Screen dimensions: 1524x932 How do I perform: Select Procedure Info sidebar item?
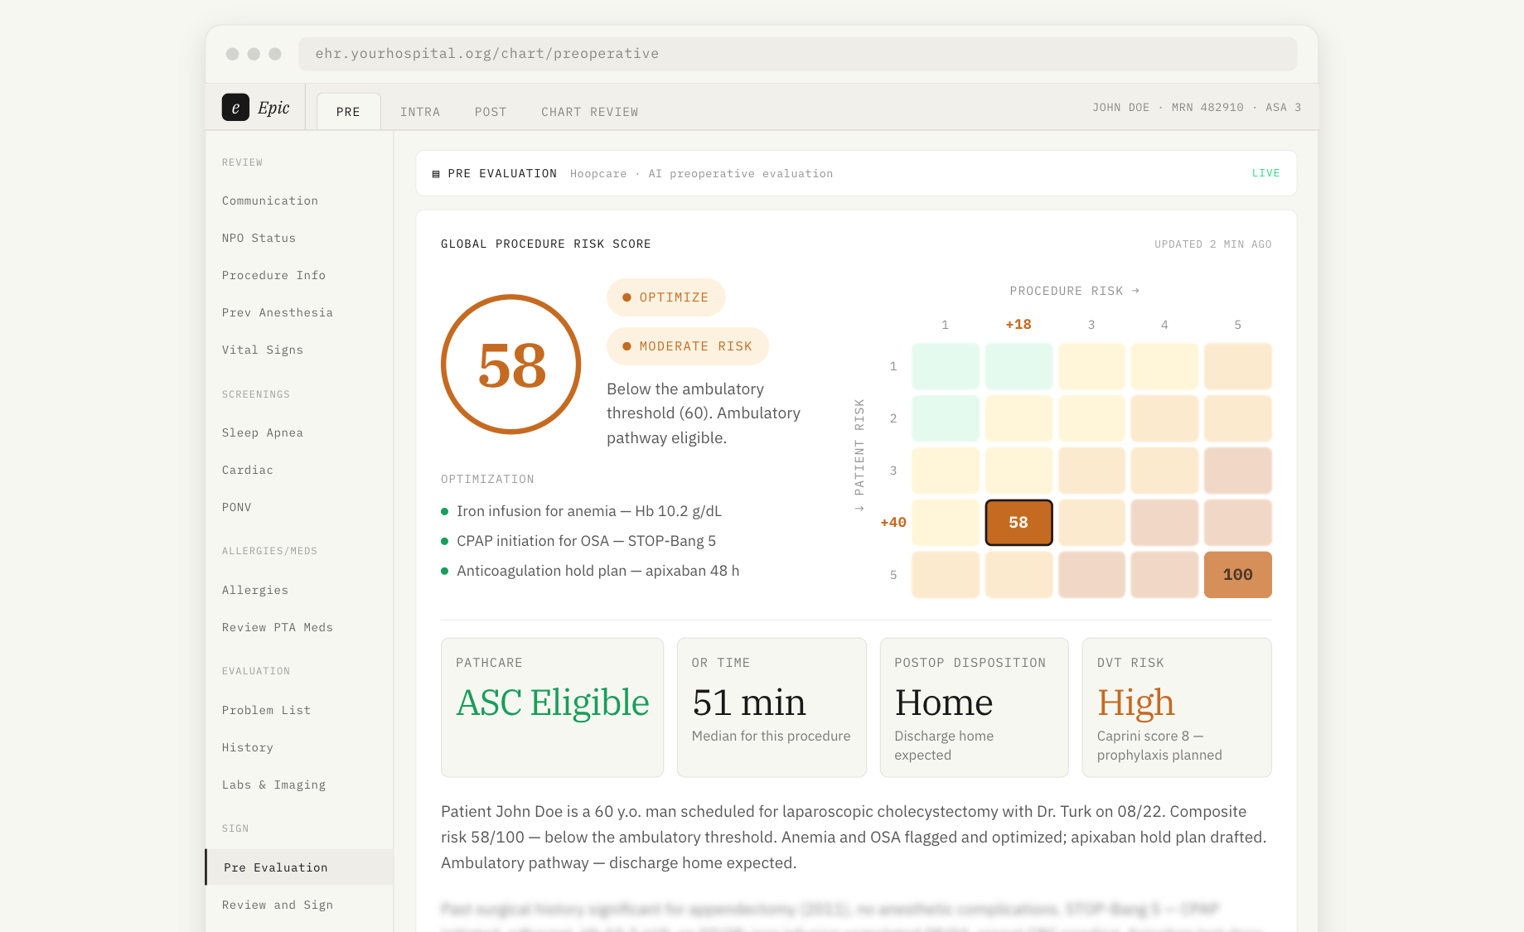click(x=273, y=275)
